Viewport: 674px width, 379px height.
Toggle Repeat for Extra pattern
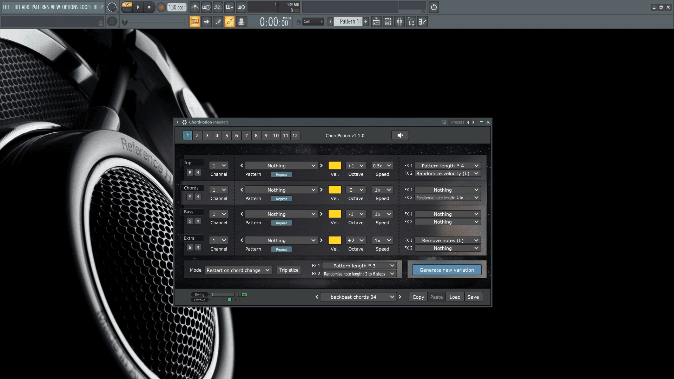tap(282, 249)
